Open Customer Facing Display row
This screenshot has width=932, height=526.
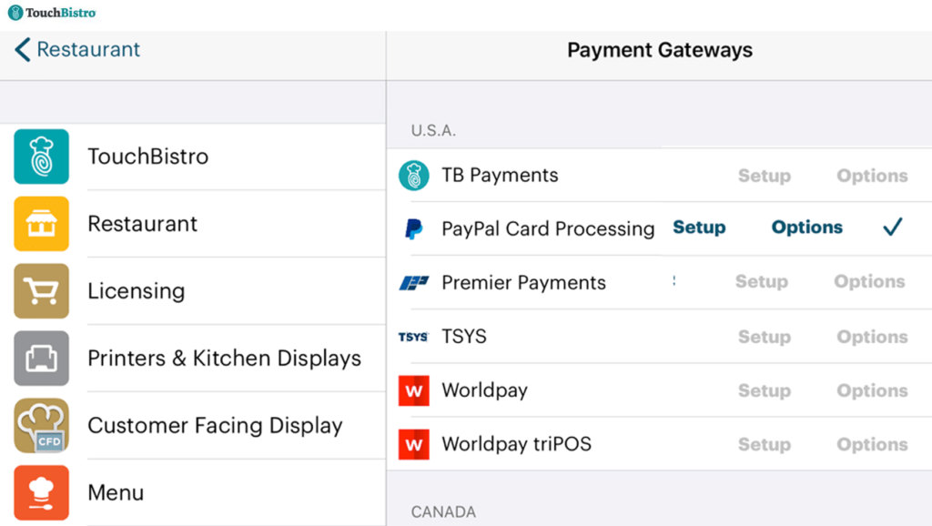tap(193, 425)
